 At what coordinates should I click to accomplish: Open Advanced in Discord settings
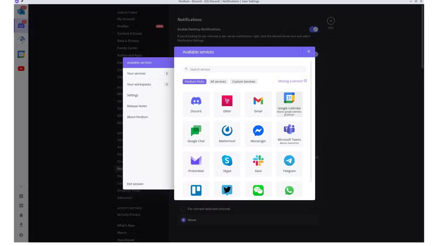[x=124, y=198]
